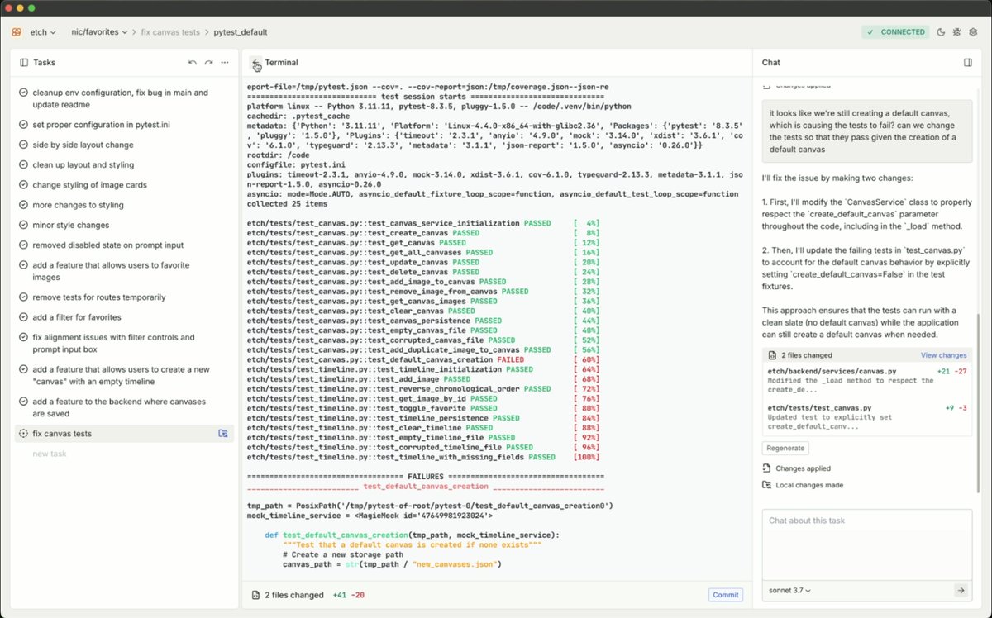Screen dimensions: 992x618
Task: Toggle the Chat side panel icon
Action: (x=968, y=63)
